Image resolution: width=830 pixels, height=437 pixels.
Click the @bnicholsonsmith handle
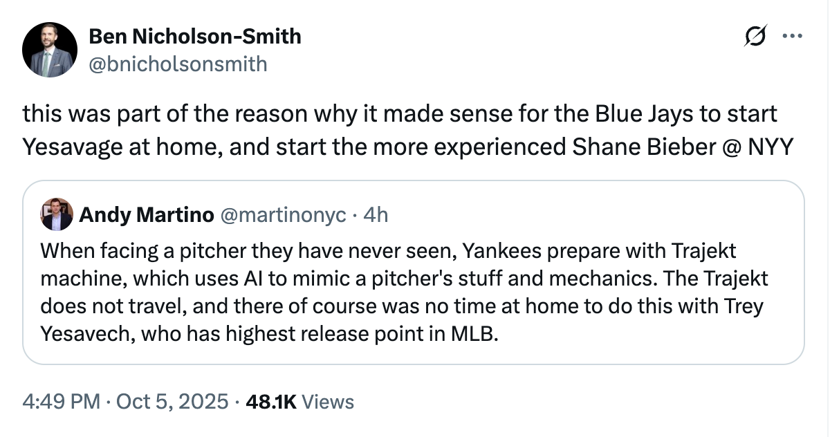[178, 64]
